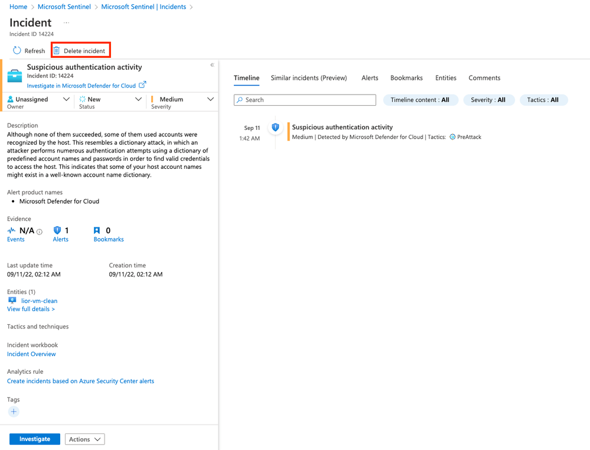This screenshot has width=590, height=450.
Task: Click the Investigate button
Action: coord(35,439)
